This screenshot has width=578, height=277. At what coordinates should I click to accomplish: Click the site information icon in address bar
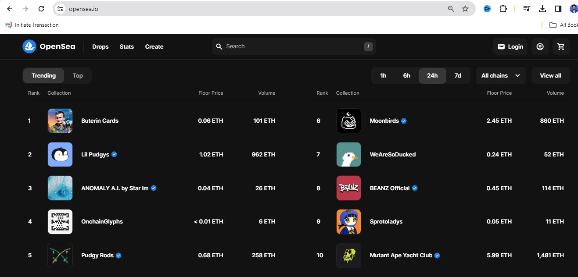[61, 9]
